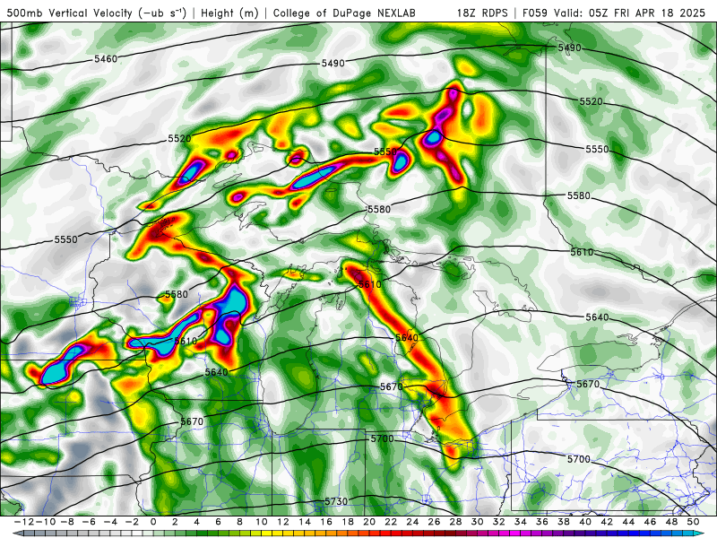The image size is (717, 538).
Task: Click the '-8' value on the color scale
Action: 66,522
